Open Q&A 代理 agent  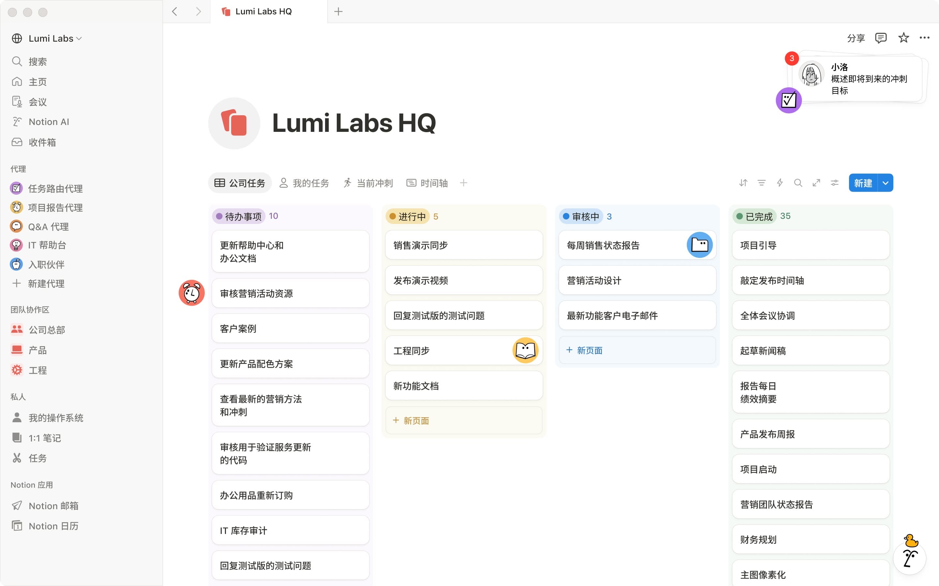[48, 226]
